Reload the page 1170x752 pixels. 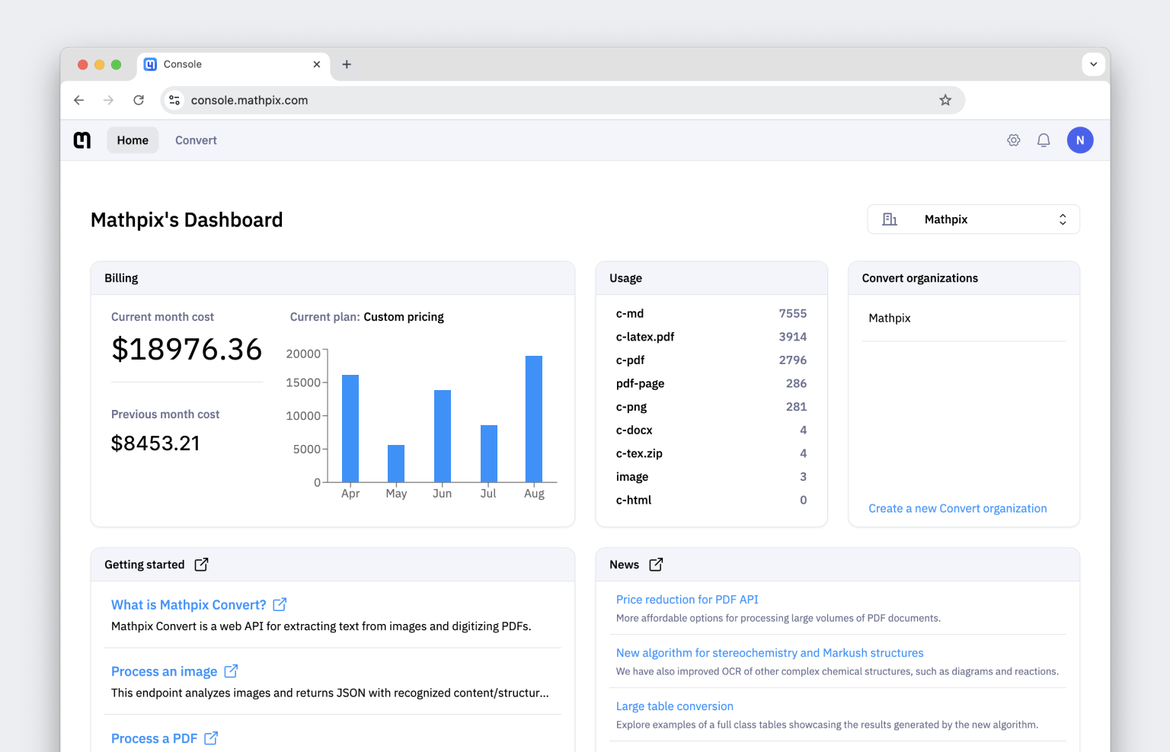[139, 100]
